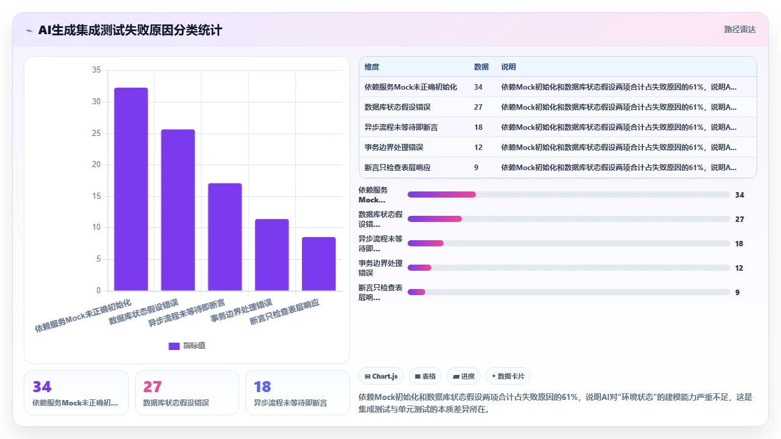
Task: Click the dashboard title AI生成集成测试失败原因分类统计
Action: coord(130,30)
